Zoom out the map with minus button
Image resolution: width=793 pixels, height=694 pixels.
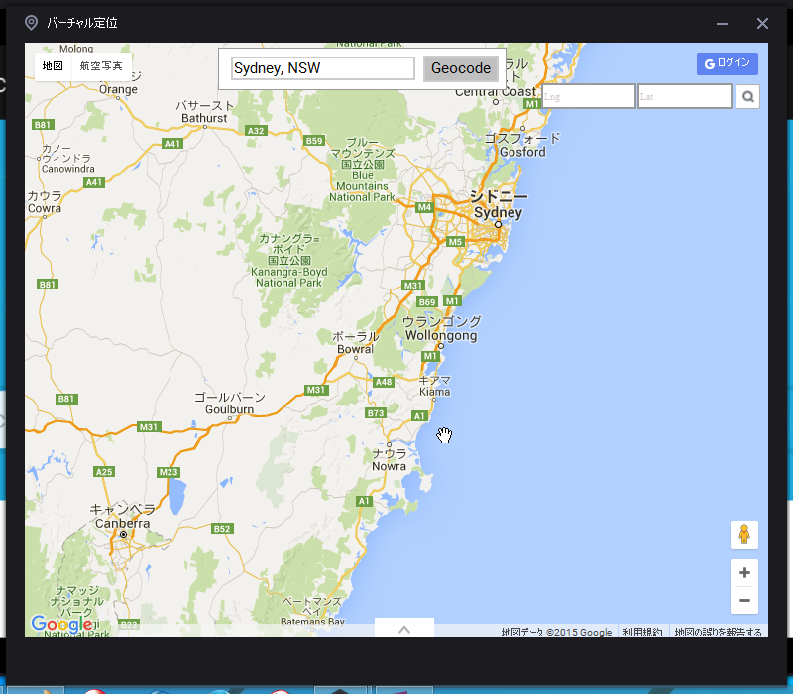click(x=744, y=601)
